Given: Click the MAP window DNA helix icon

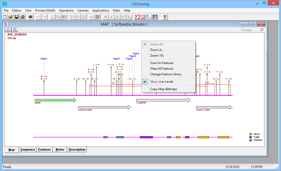Looking at the screenshot, I should [6, 24].
